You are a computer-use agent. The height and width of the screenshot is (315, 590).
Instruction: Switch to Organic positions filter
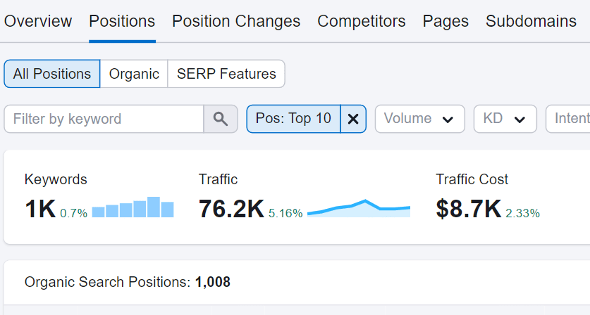pyautogui.click(x=134, y=74)
